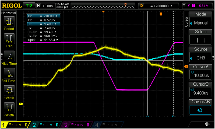Toggle channel 1 label 1.00 V
Viewport: 215px width, 129px height.
[16, 125]
